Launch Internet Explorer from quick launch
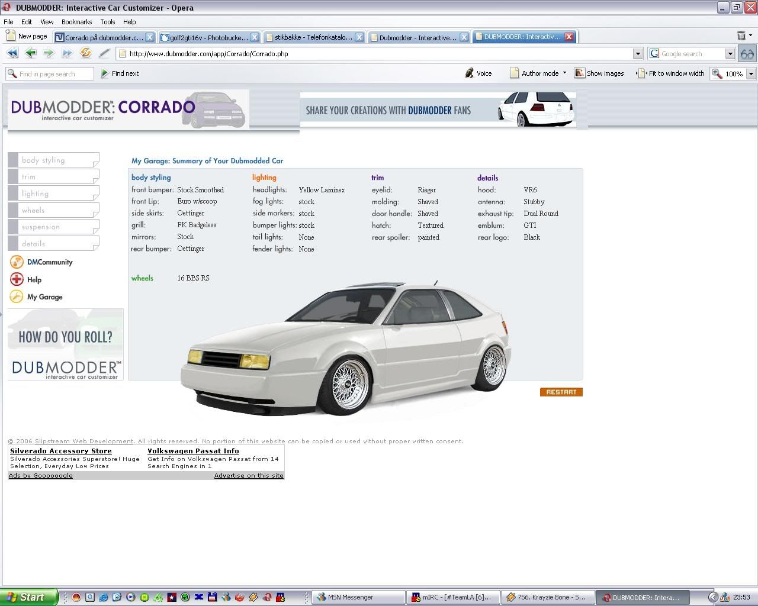758x606 pixels. pos(104,597)
